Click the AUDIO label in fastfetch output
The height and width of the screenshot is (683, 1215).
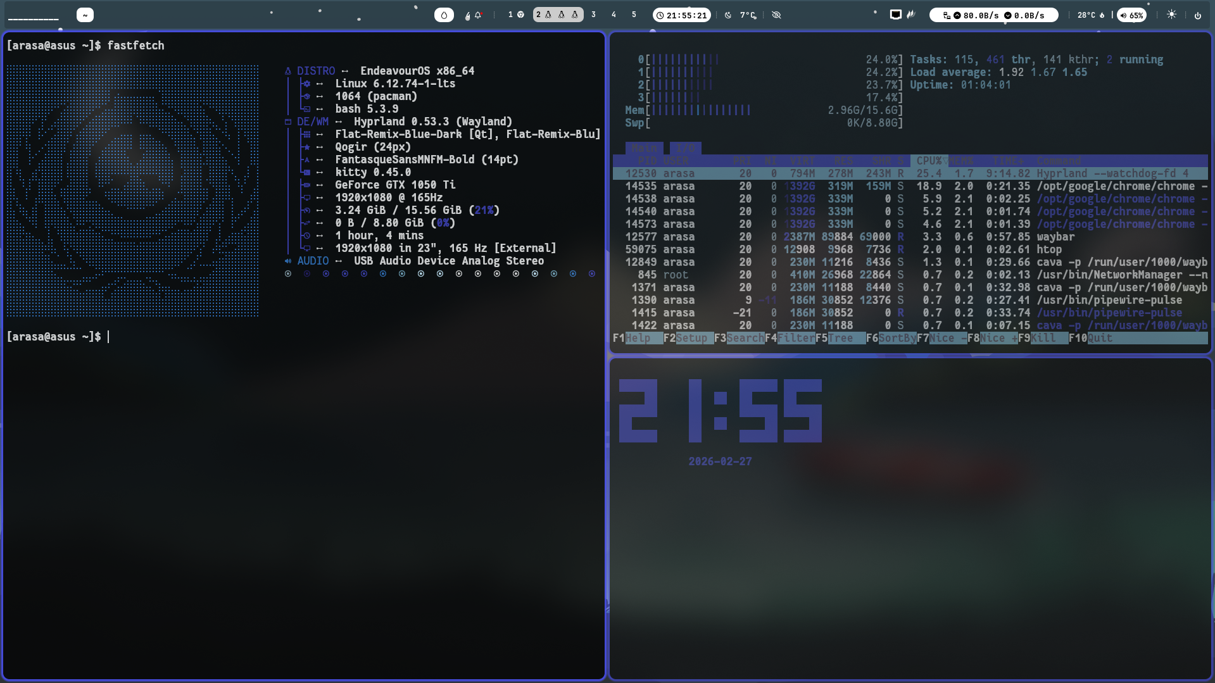pos(313,261)
